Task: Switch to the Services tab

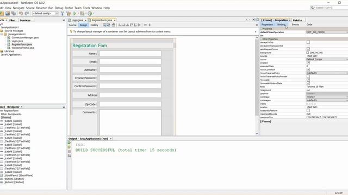Action: pos(25,20)
